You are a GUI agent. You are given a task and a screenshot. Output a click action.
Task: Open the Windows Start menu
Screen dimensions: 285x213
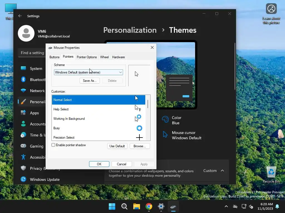click(x=112, y=206)
